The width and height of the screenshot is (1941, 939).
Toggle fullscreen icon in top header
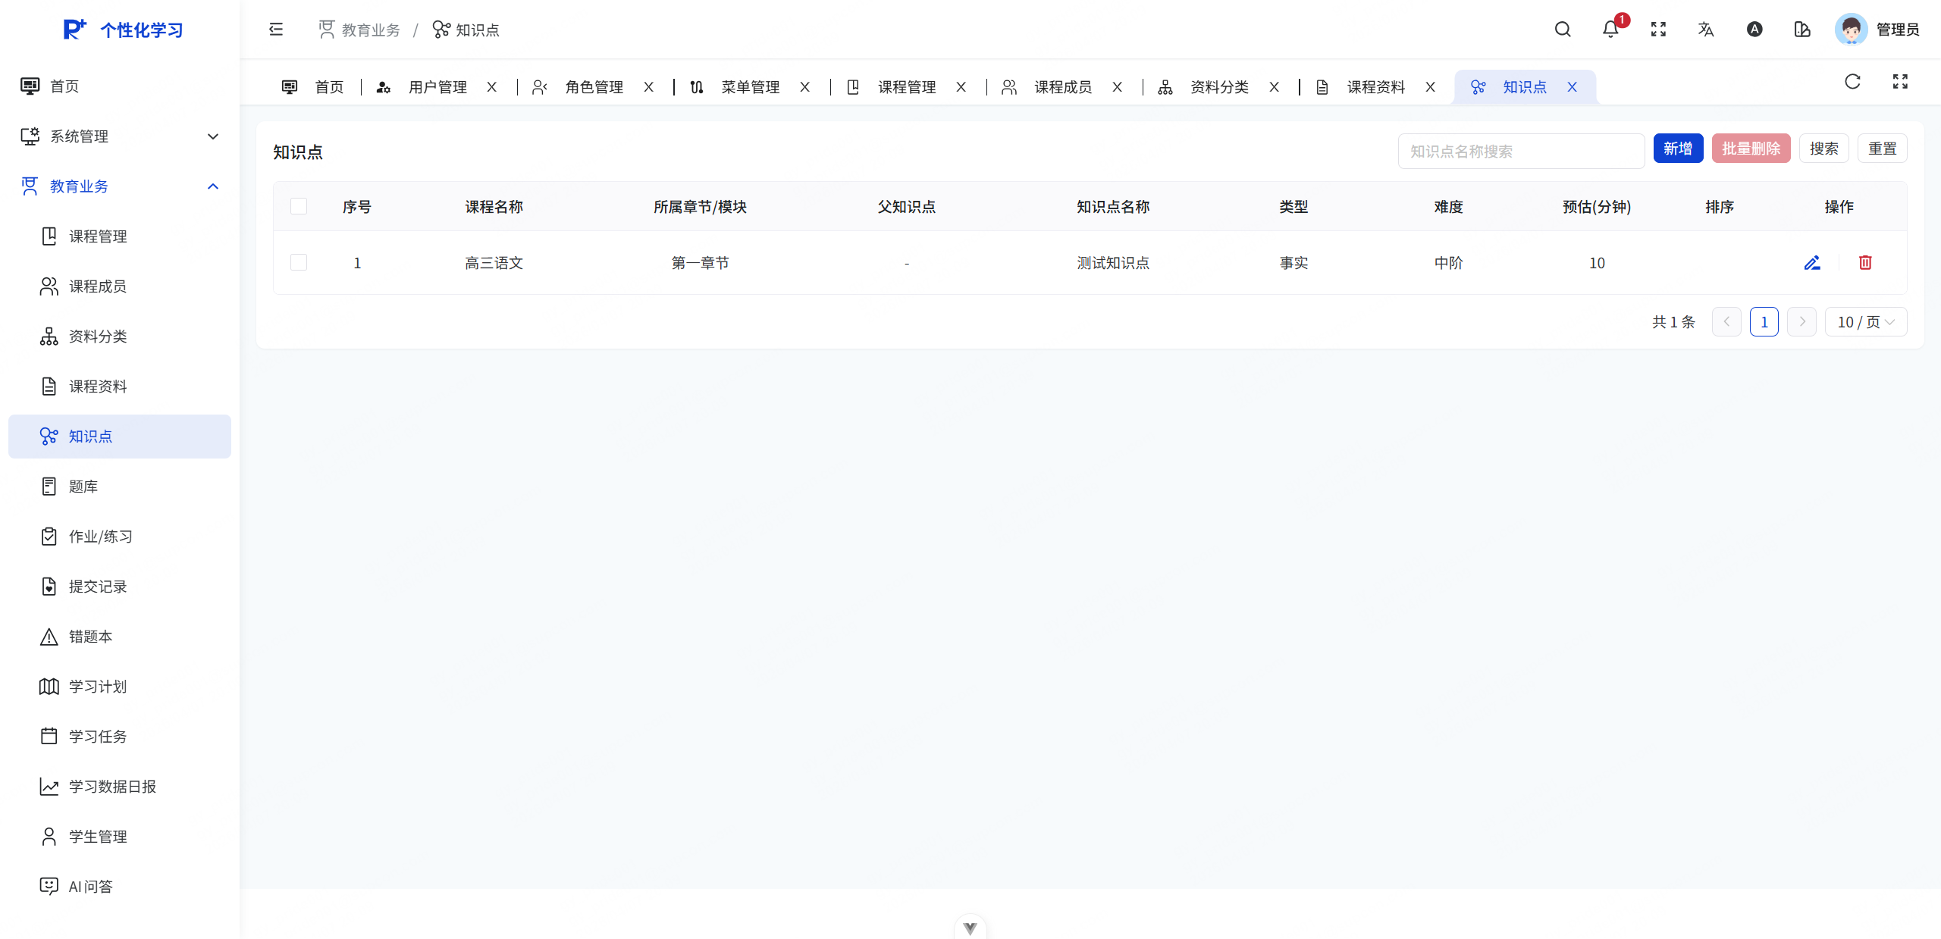(x=1658, y=30)
